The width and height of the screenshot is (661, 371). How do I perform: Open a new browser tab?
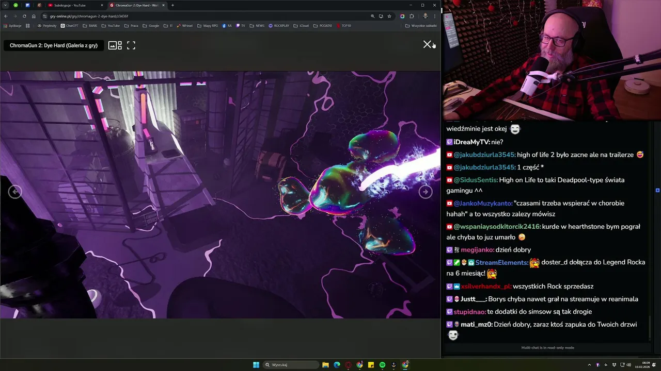[x=172, y=5]
